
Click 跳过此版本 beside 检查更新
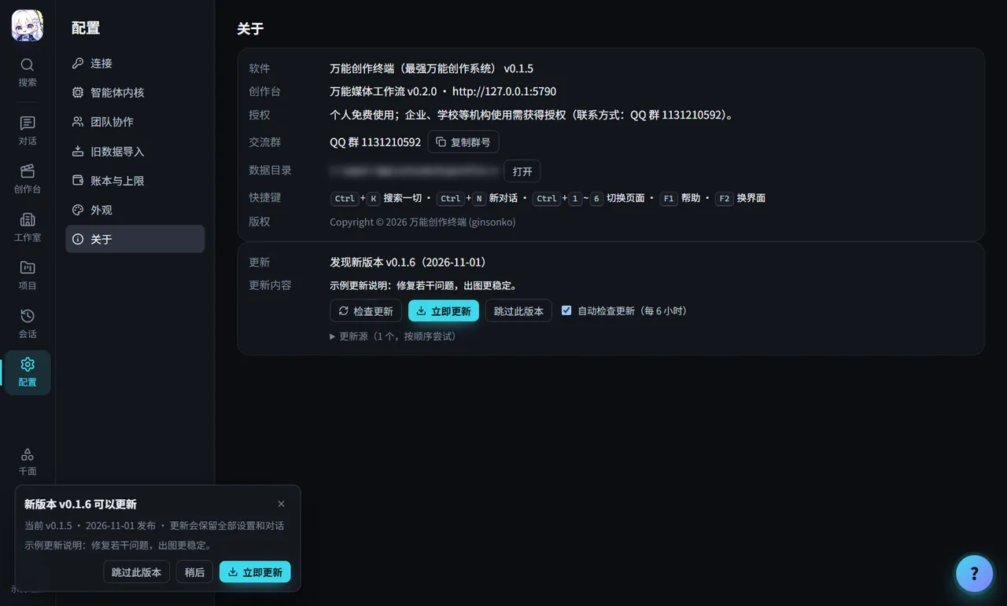tap(518, 310)
